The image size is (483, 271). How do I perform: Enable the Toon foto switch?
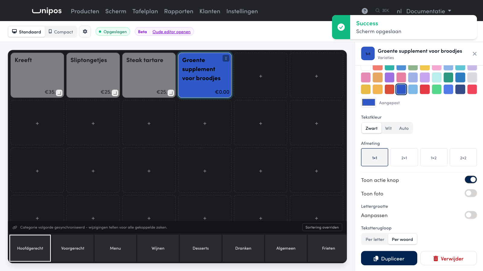pyautogui.click(x=471, y=193)
